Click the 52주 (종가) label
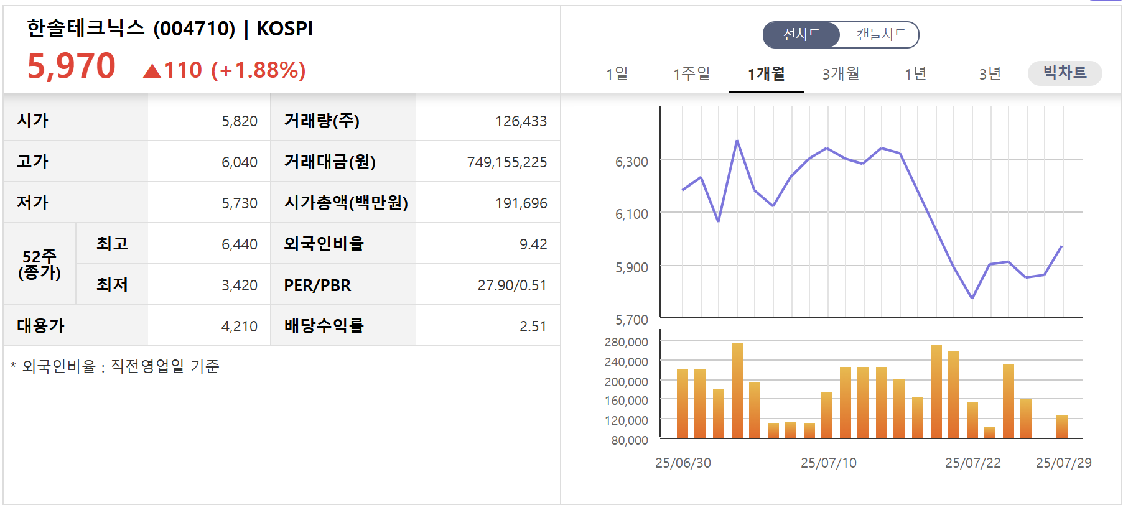The width and height of the screenshot is (1123, 510). click(39, 264)
